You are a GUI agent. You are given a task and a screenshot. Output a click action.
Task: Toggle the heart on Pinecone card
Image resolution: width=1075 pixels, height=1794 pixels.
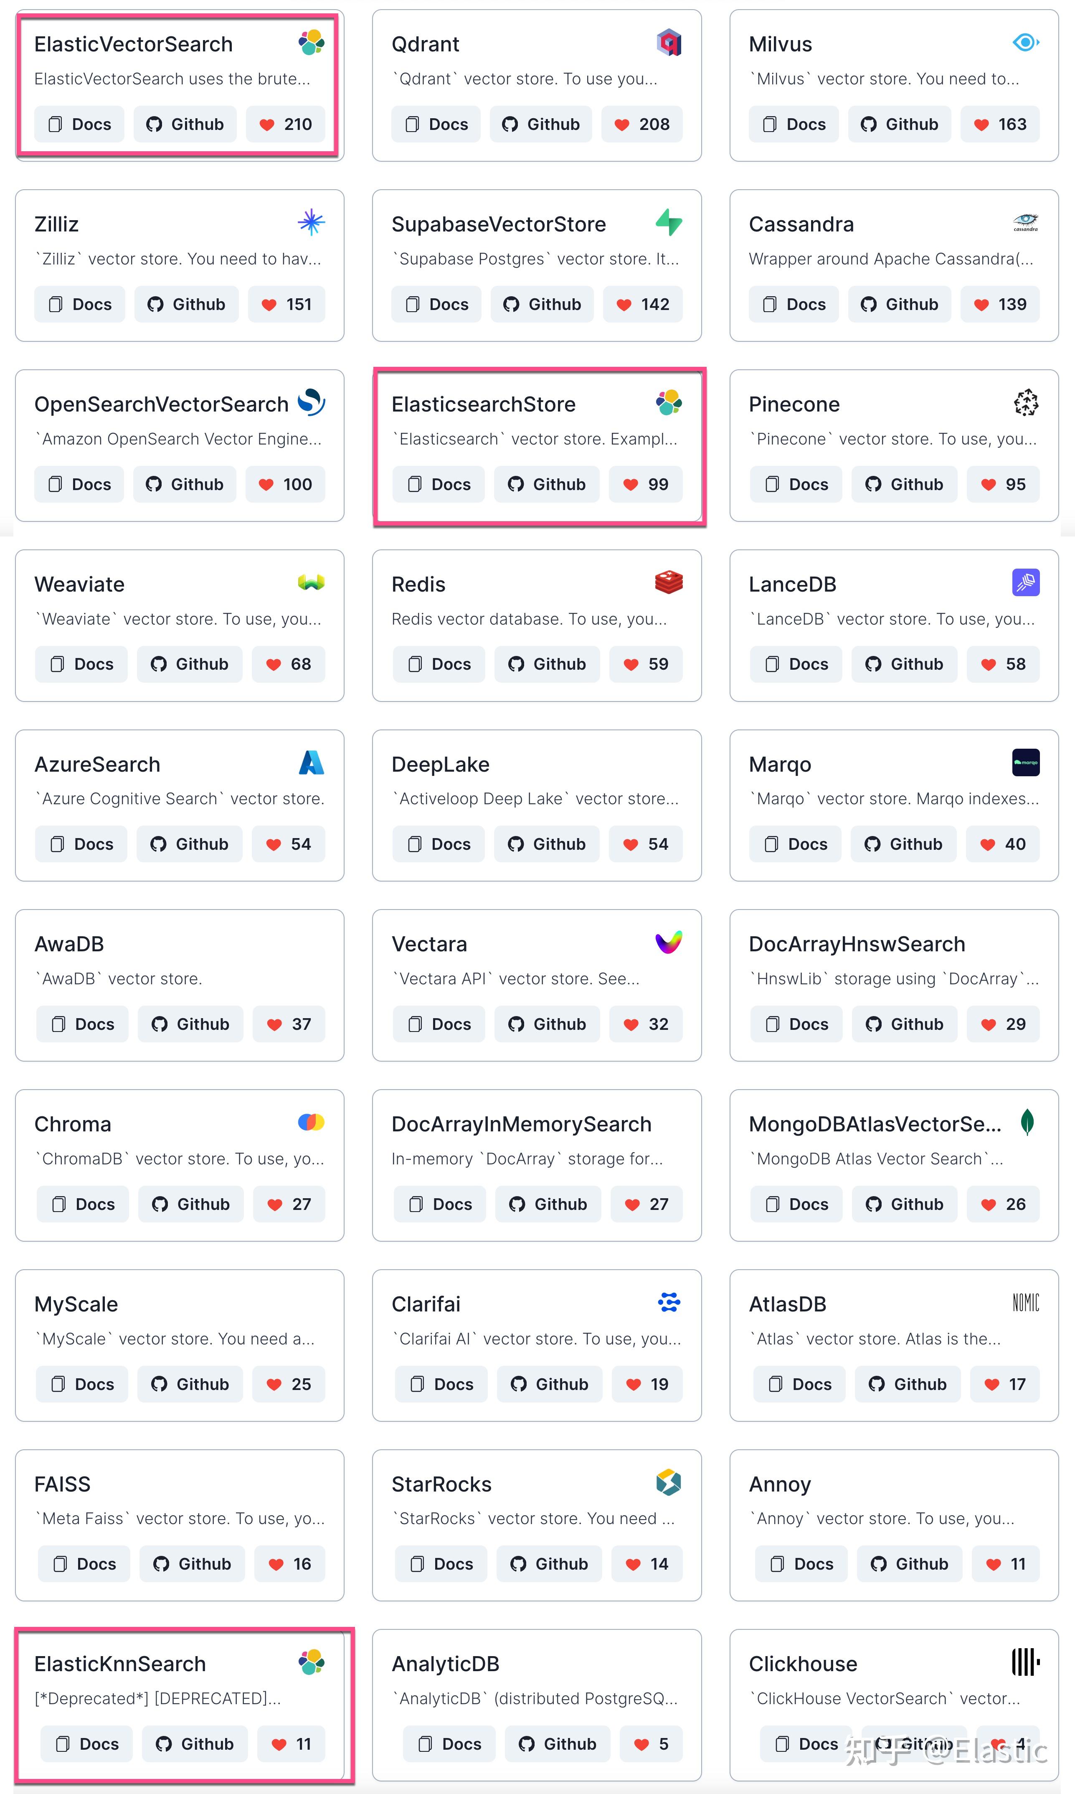pyautogui.click(x=1003, y=484)
